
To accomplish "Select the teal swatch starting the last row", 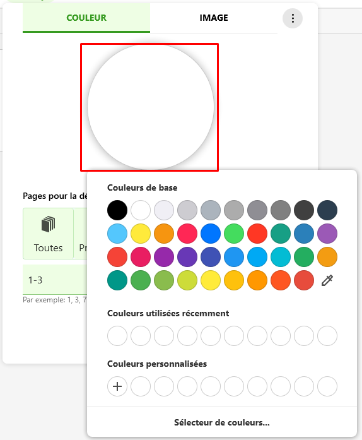I will (x=117, y=280).
